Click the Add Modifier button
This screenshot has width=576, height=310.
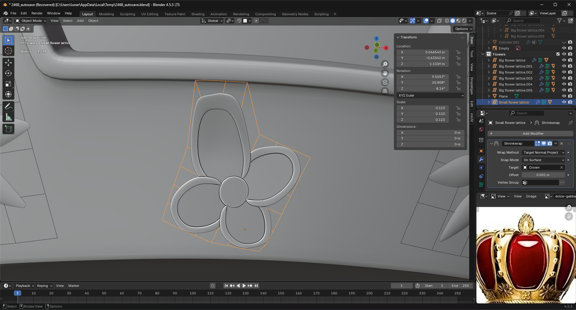point(530,134)
